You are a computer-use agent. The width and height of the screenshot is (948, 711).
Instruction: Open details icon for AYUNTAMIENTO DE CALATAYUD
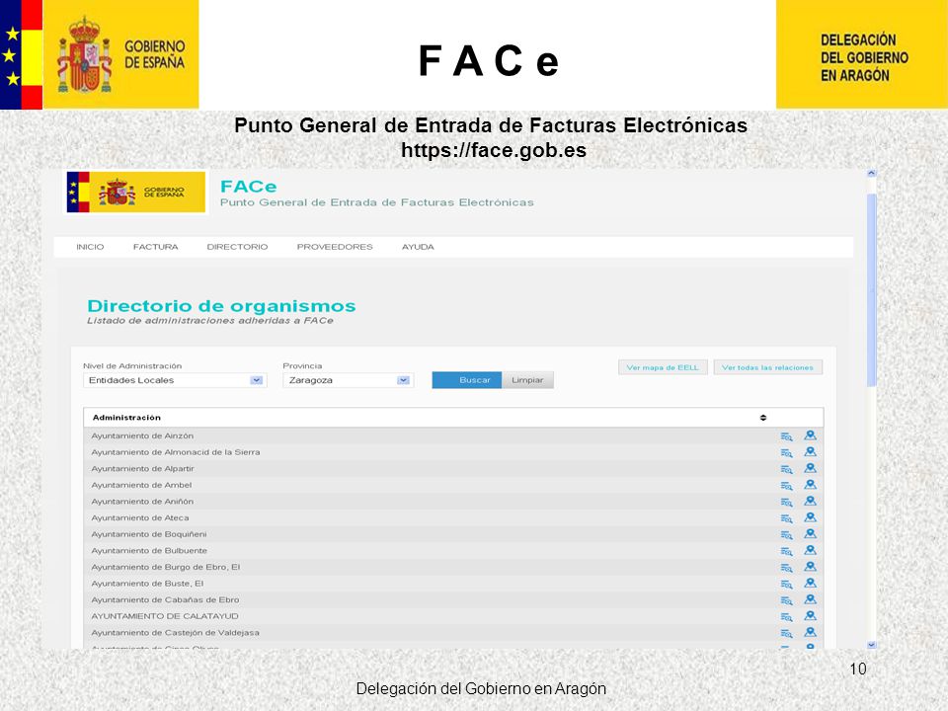786,616
